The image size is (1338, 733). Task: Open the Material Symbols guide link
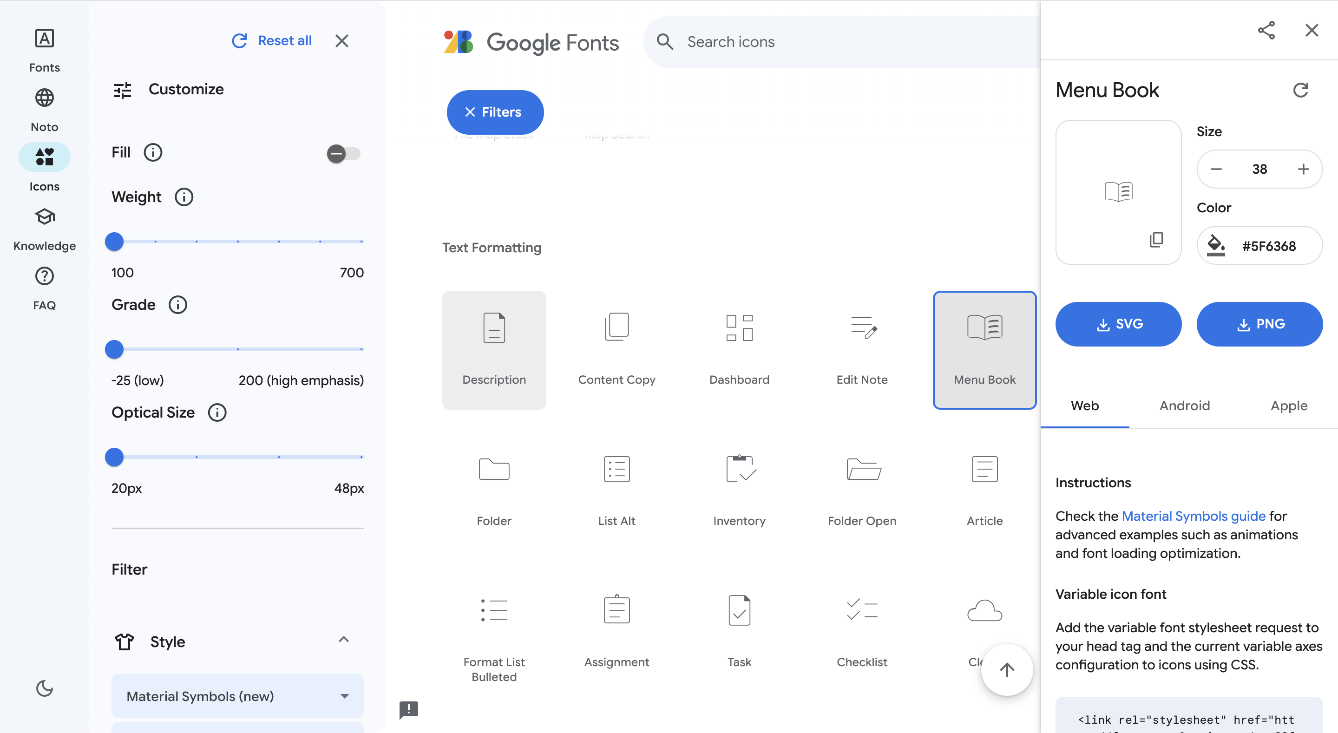pos(1194,517)
